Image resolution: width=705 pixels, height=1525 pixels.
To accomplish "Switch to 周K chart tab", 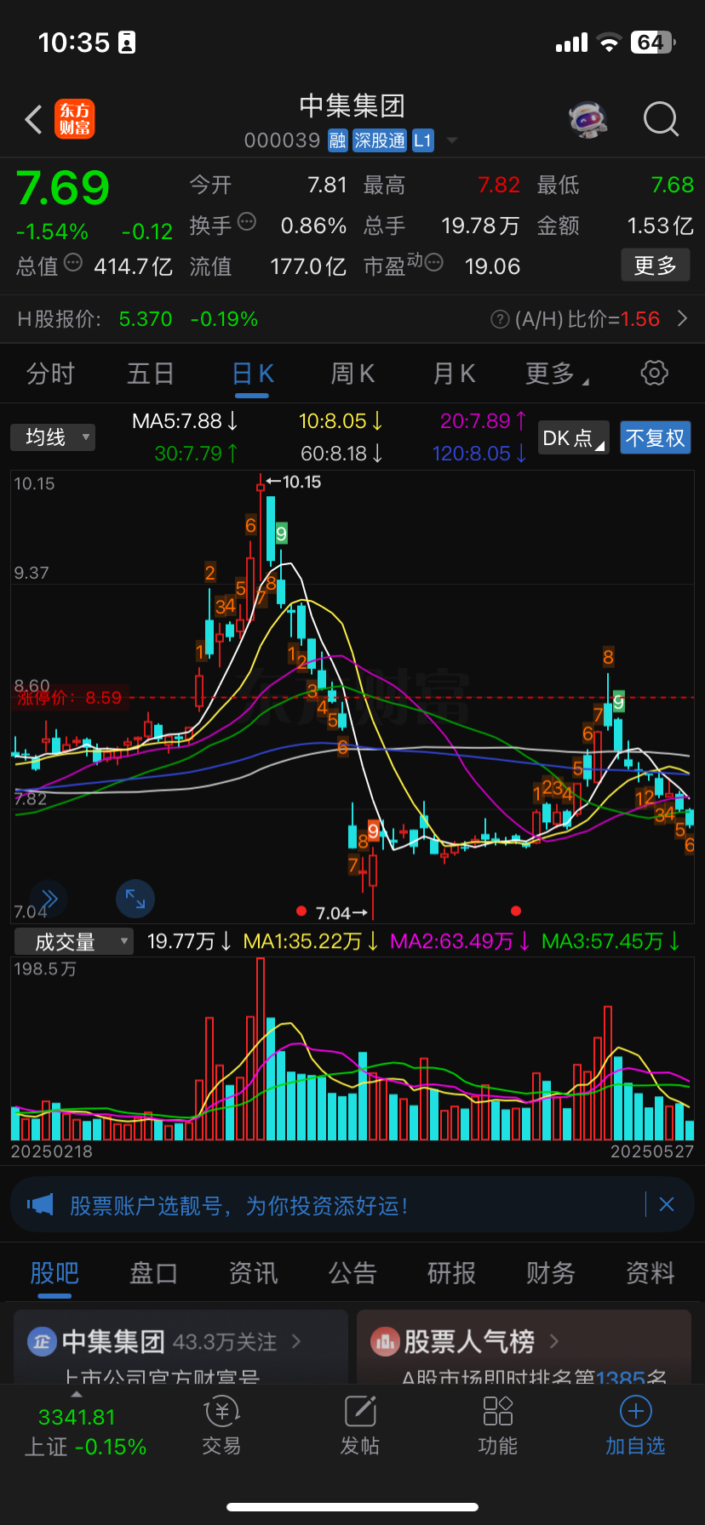I will point(352,373).
